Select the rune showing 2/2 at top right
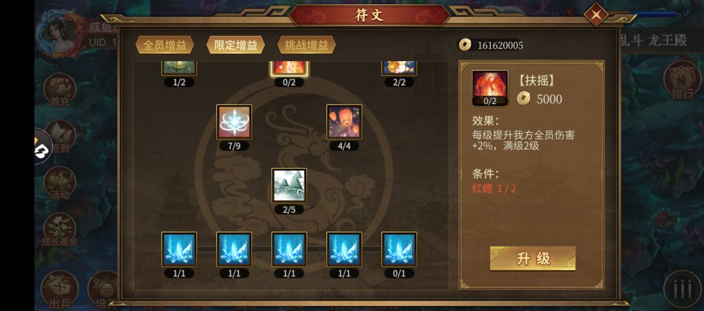704x311 pixels. [399, 68]
